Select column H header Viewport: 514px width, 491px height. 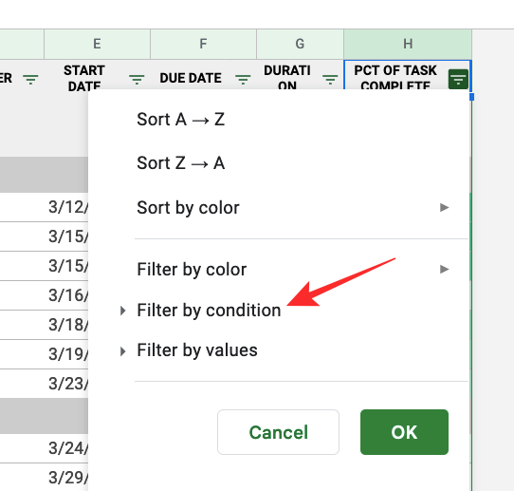click(408, 44)
